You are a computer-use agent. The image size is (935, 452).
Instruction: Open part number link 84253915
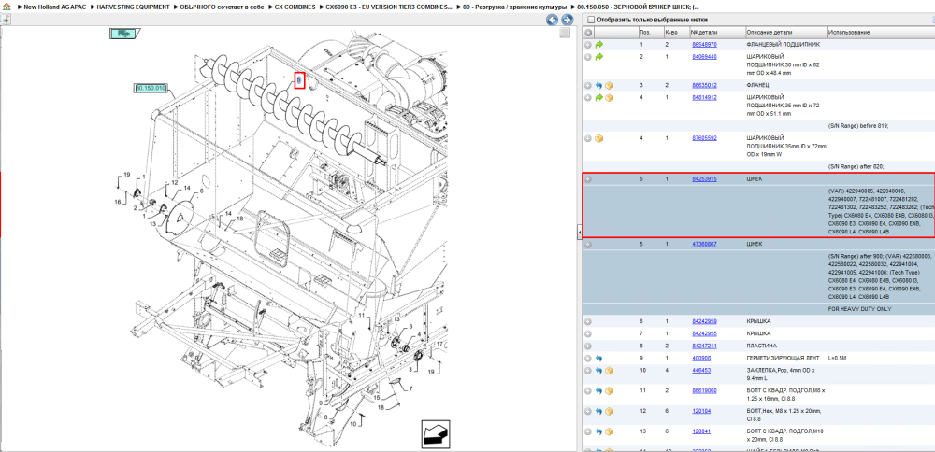(704, 178)
